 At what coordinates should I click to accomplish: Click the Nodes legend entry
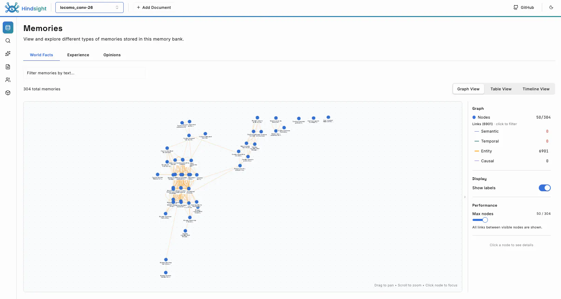(x=481, y=117)
